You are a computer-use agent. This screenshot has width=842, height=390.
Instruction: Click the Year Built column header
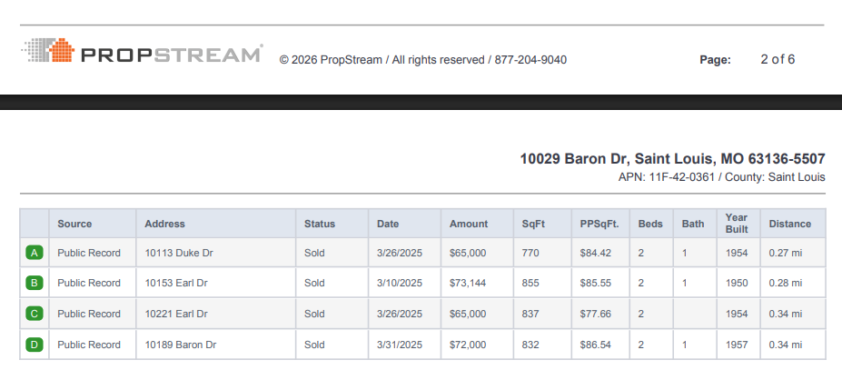pyautogui.click(x=736, y=224)
